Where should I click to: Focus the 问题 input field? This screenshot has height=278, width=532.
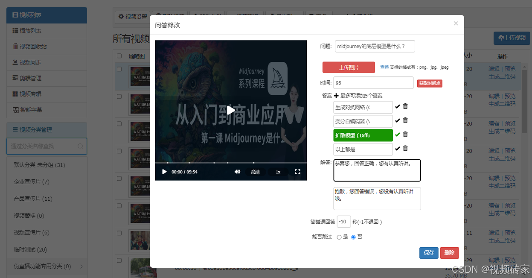pyautogui.click(x=375, y=46)
